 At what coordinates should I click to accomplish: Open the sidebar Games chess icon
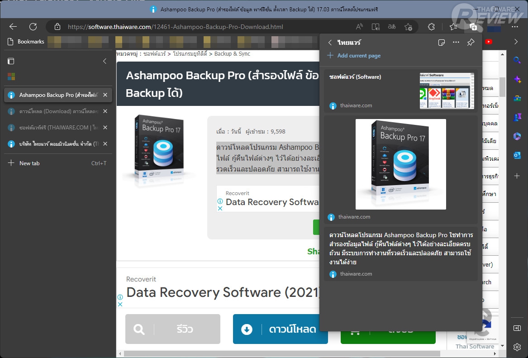517,117
